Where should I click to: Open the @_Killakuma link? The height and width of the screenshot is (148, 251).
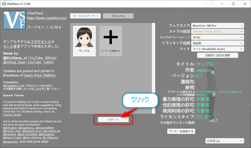51,137
